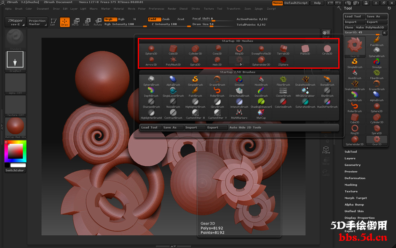
Task: Select SweepProfile3D mesh
Action: 261,50
